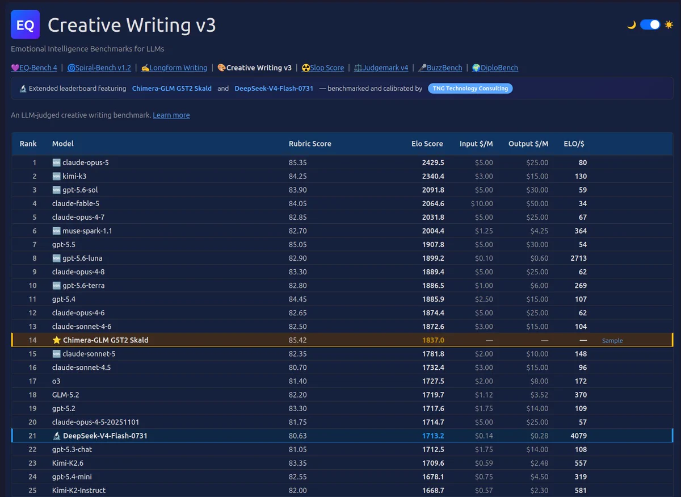The height and width of the screenshot is (497, 681).
Task: Select the DeepSeek-V4-Flash-0731 model name
Action: 105,436
